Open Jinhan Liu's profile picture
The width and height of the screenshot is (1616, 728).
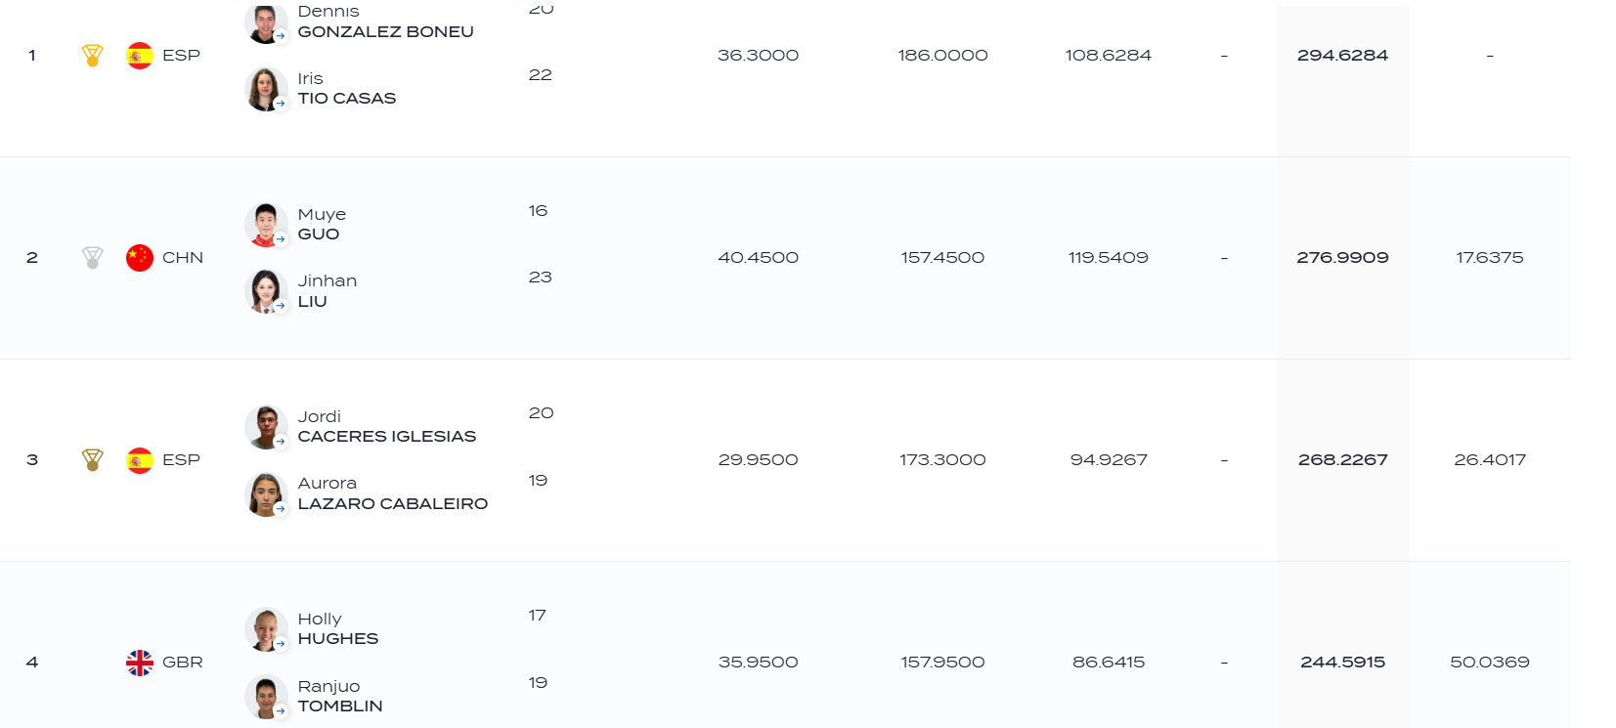(265, 291)
